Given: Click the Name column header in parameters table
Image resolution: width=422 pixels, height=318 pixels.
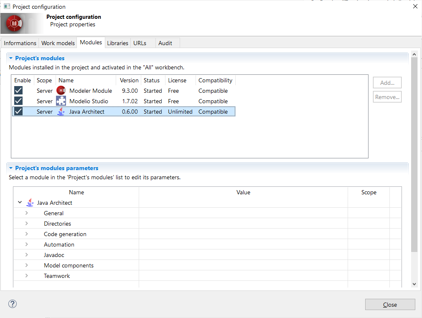Looking at the screenshot, I should pyautogui.click(x=76, y=192).
